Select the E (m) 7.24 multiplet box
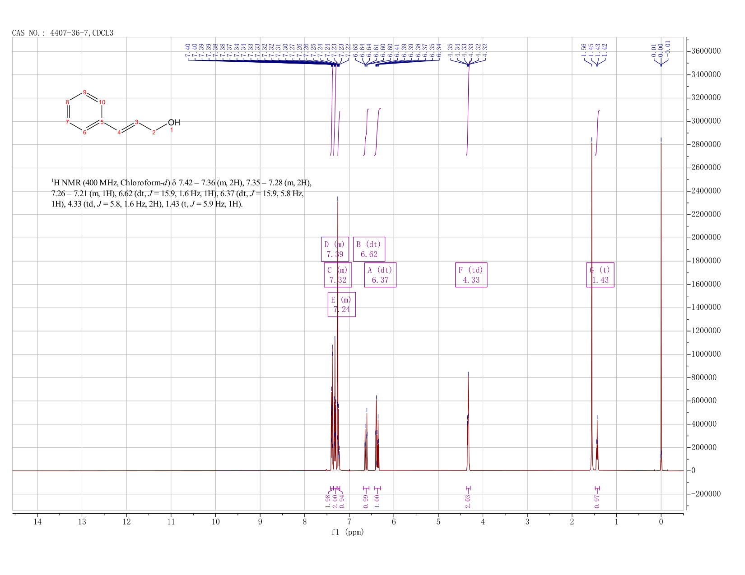 click(x=341, y=304)
